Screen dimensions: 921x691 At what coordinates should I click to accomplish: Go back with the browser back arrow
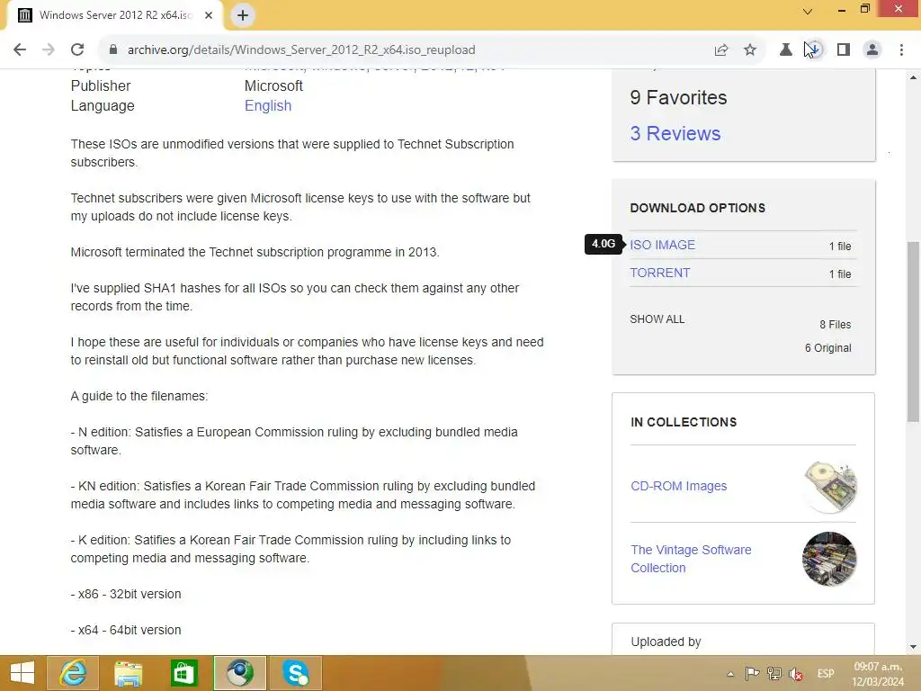[20, 49]
